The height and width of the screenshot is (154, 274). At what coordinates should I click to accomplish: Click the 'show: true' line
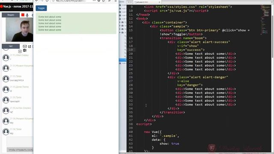[x=170, y=144]
